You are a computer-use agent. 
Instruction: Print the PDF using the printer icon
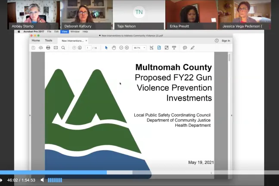[48, 48]
